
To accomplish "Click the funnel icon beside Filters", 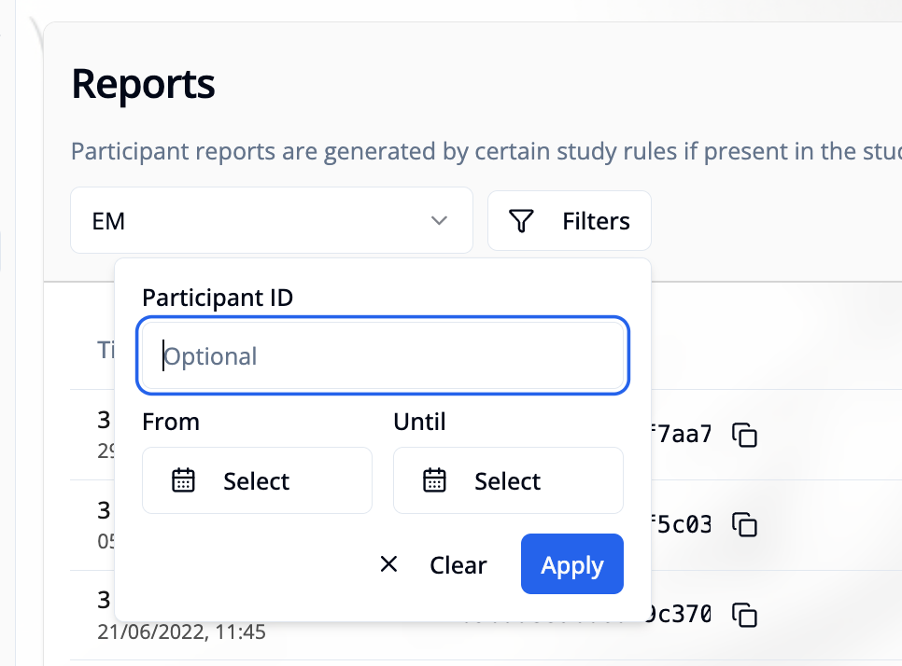I will coord(521,221).
